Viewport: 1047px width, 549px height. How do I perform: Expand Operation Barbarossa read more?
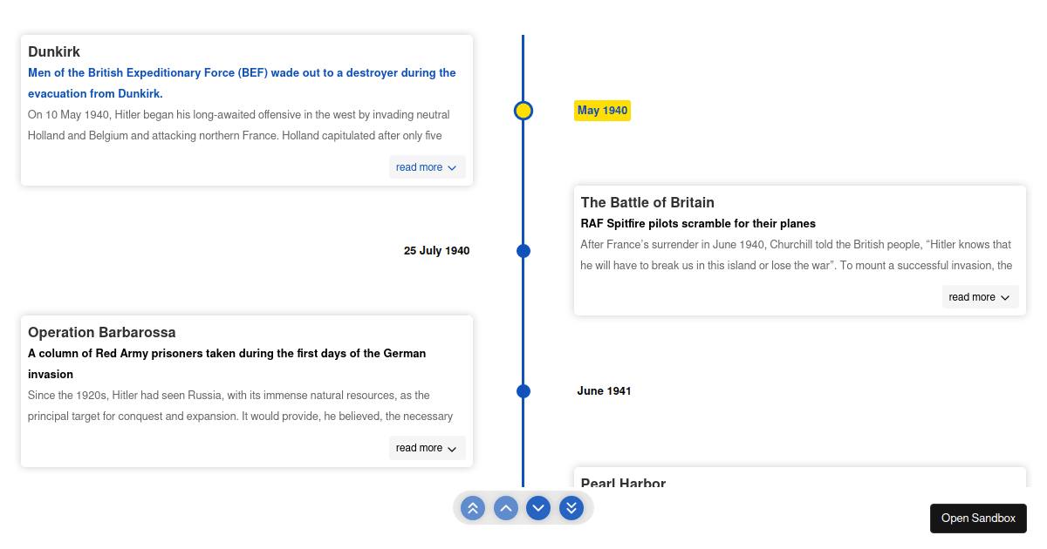[x=427, y=448]
